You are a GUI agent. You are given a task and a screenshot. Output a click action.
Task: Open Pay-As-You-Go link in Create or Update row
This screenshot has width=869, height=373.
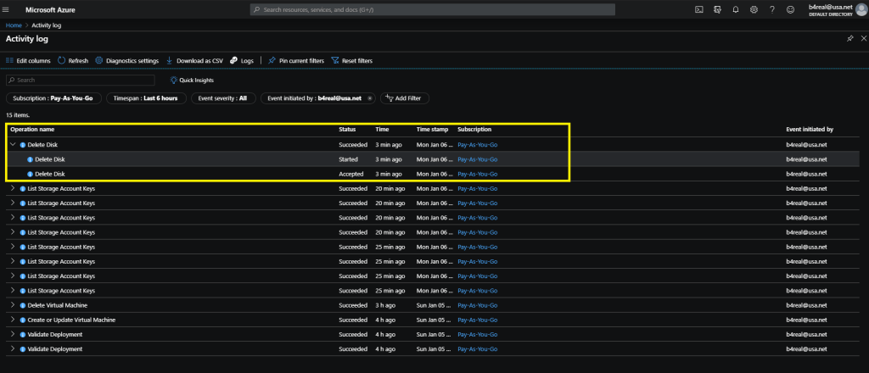point(477,320)
